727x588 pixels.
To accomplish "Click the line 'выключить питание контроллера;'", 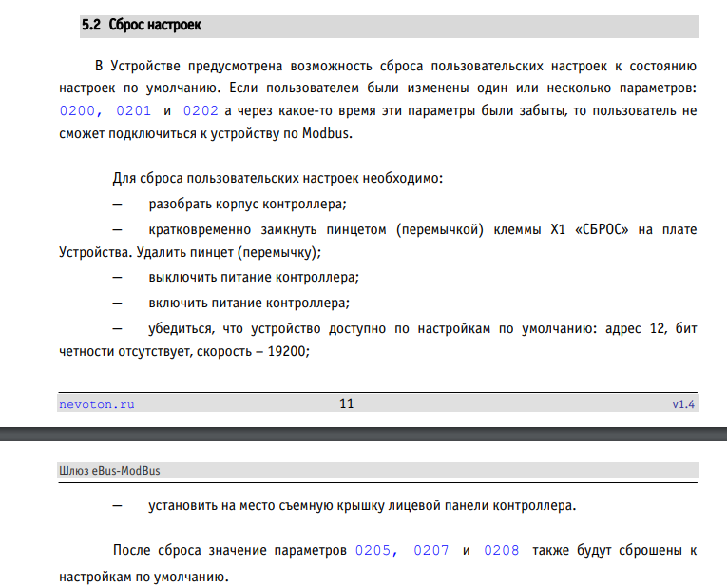I will coord(254,278).
